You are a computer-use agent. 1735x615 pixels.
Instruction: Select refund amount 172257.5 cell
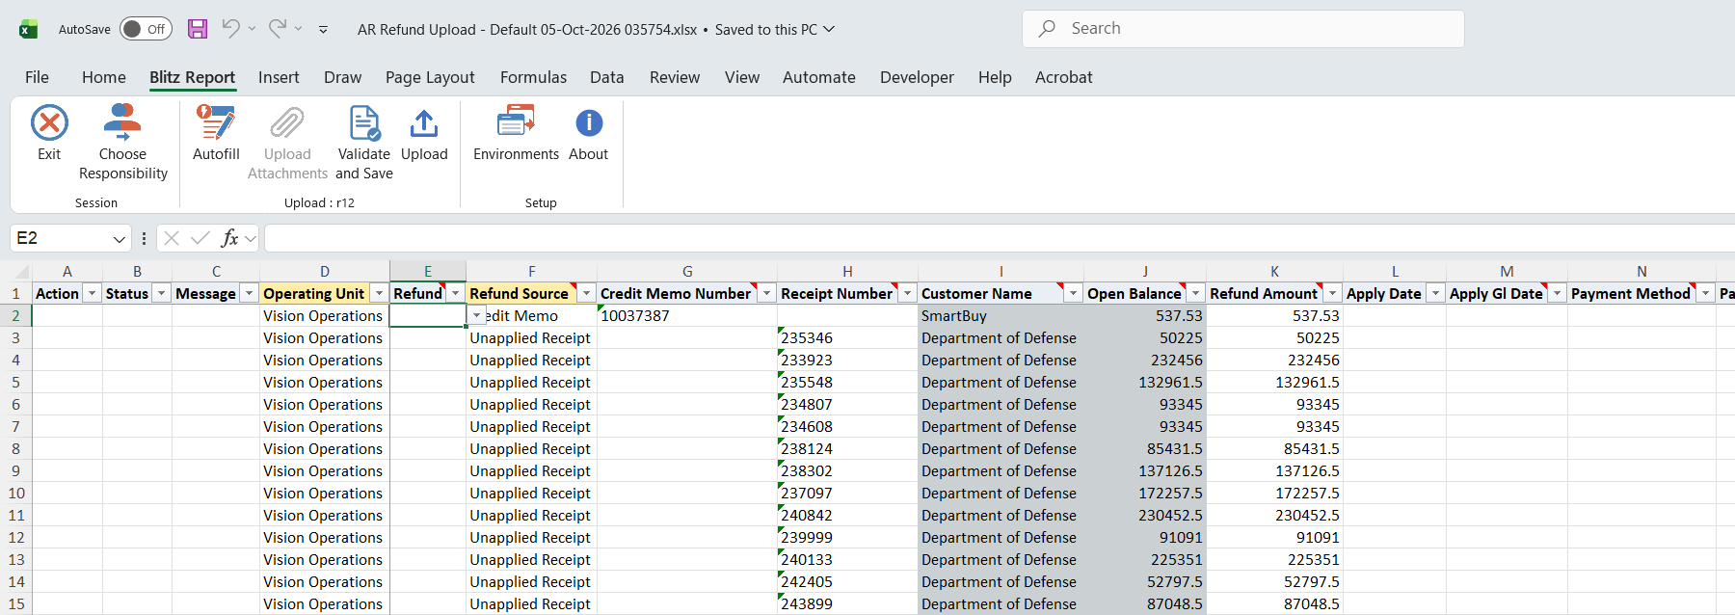pyautogui.click(x=1274, y=494)
